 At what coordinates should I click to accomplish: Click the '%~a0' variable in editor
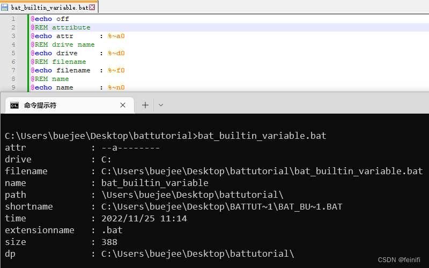116,36
